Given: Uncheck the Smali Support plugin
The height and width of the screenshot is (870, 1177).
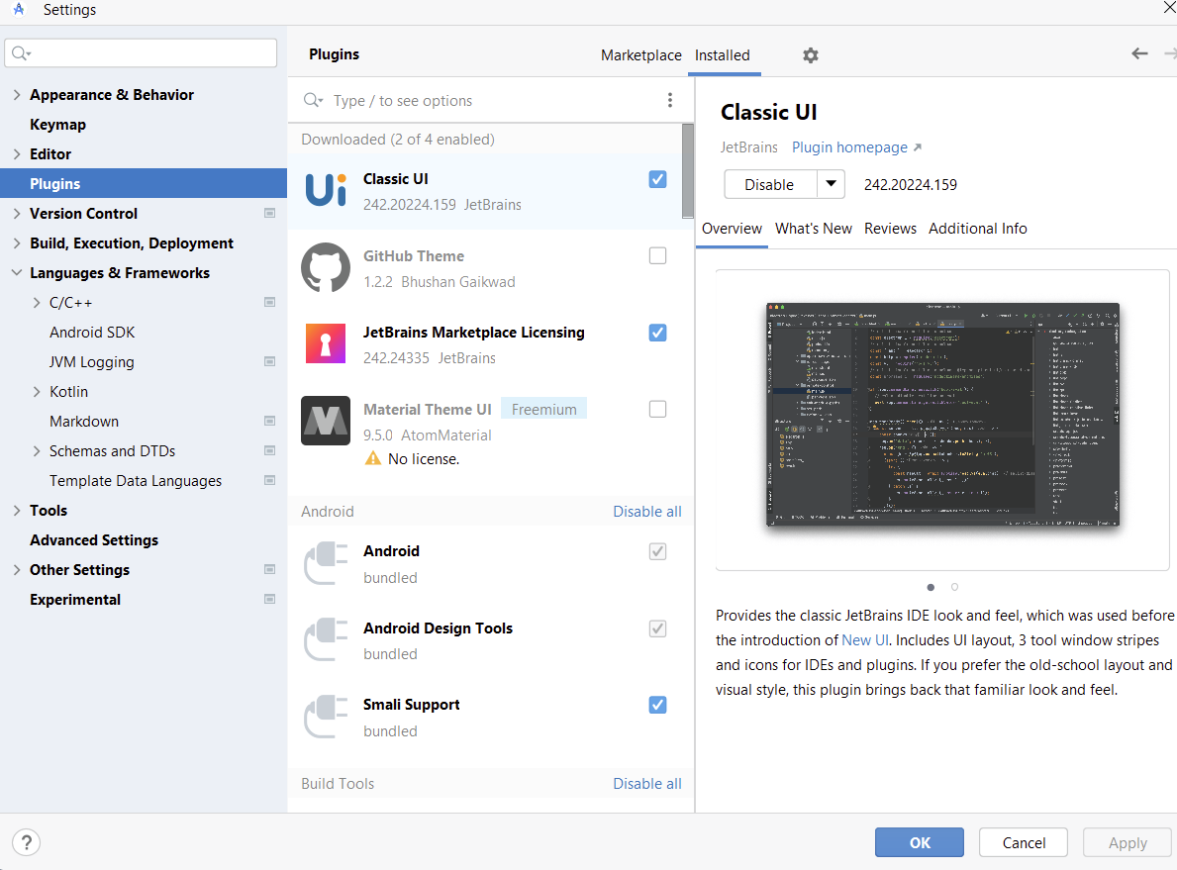Looking at the screenshot, I should (x=657, y=705).
